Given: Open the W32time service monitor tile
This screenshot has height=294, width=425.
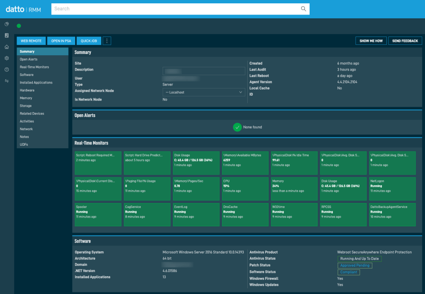Looking at the screenshot, I should pyautogui.click(x=294, y=215).
